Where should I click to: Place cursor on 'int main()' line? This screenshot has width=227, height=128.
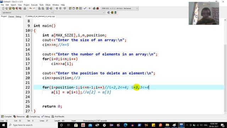[44, 26]
